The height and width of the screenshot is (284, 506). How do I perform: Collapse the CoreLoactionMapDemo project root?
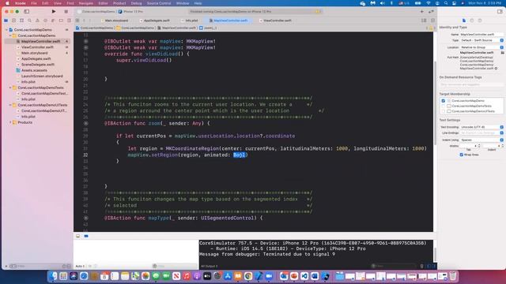[6, 30]
